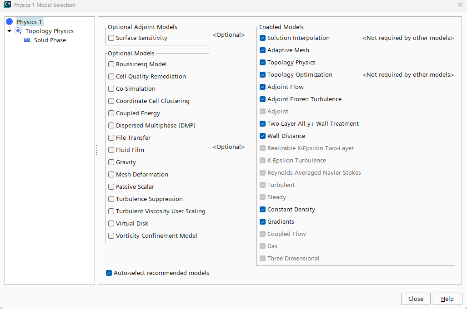The width and height of the screenshot is (467, 309).
Task: Enable File Transfer checkbox
Action: tap(111, 138)
